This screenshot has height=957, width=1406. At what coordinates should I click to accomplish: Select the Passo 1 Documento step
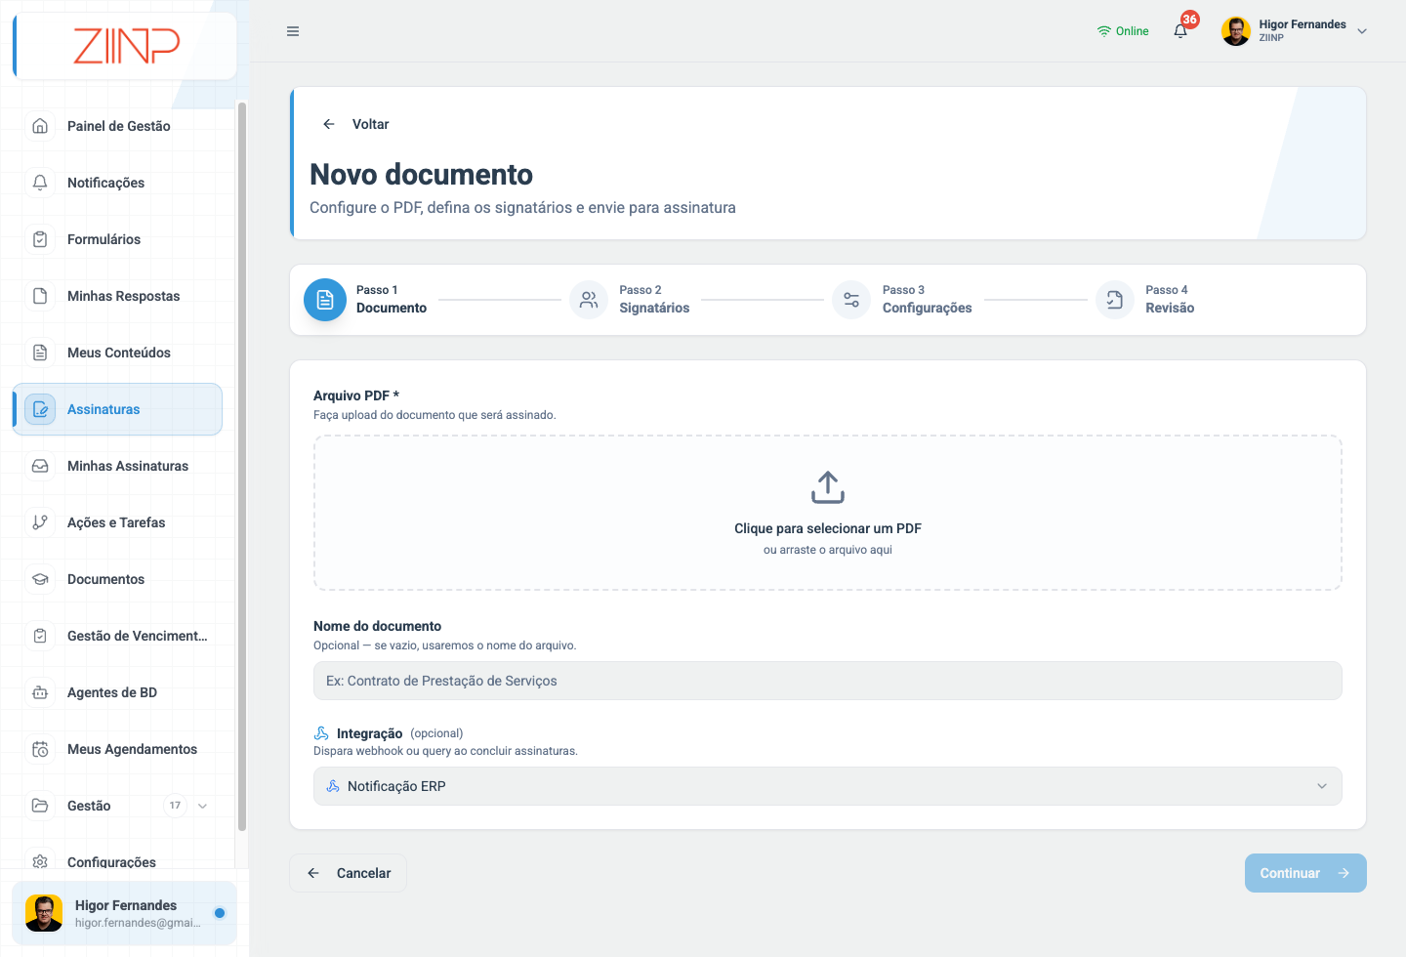point(366,300)
